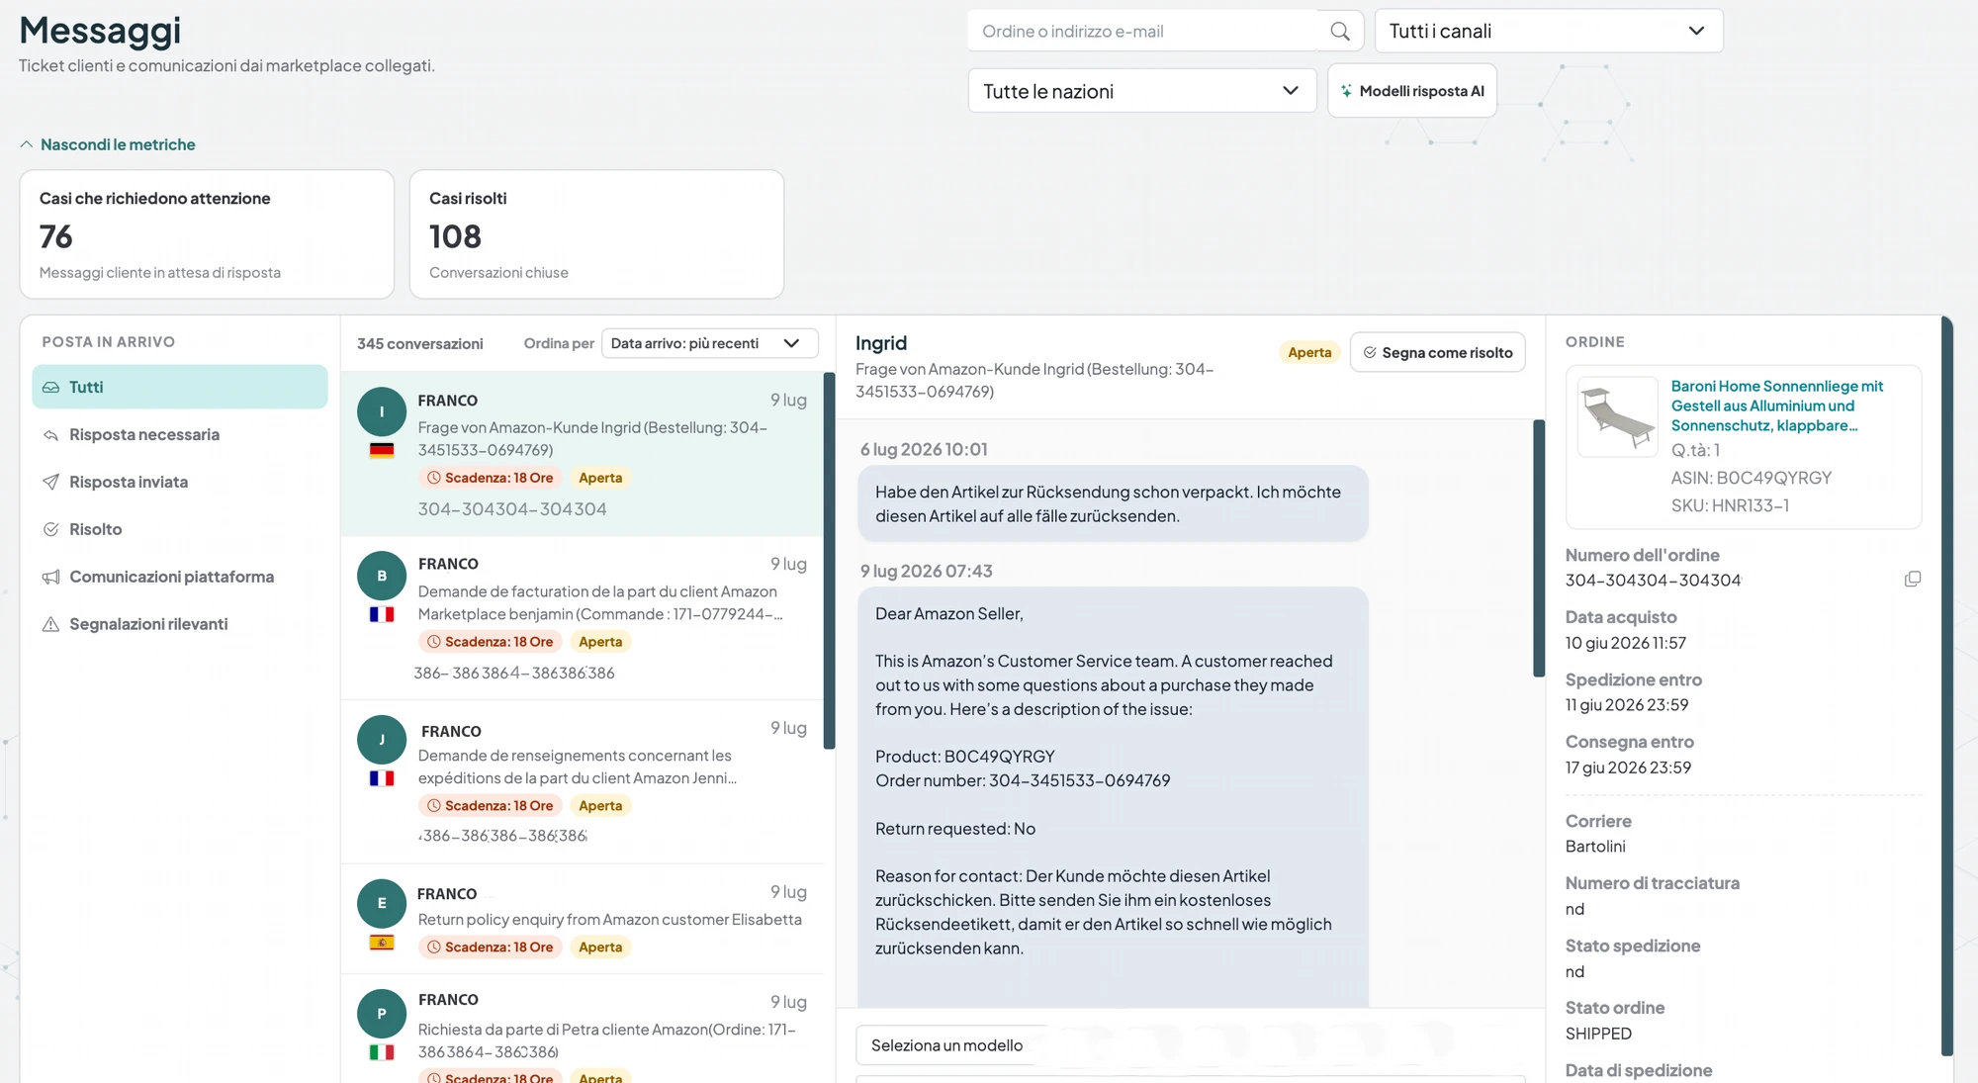
Task: Open the Tutti i canali dropdown
Action: 1549,31
